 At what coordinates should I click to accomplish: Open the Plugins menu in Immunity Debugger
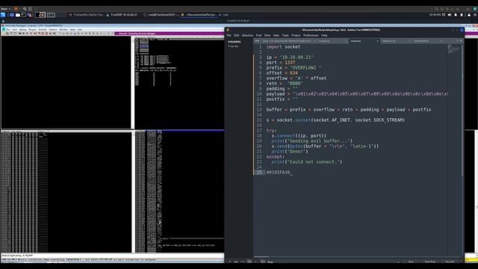[x=32, y=30]
